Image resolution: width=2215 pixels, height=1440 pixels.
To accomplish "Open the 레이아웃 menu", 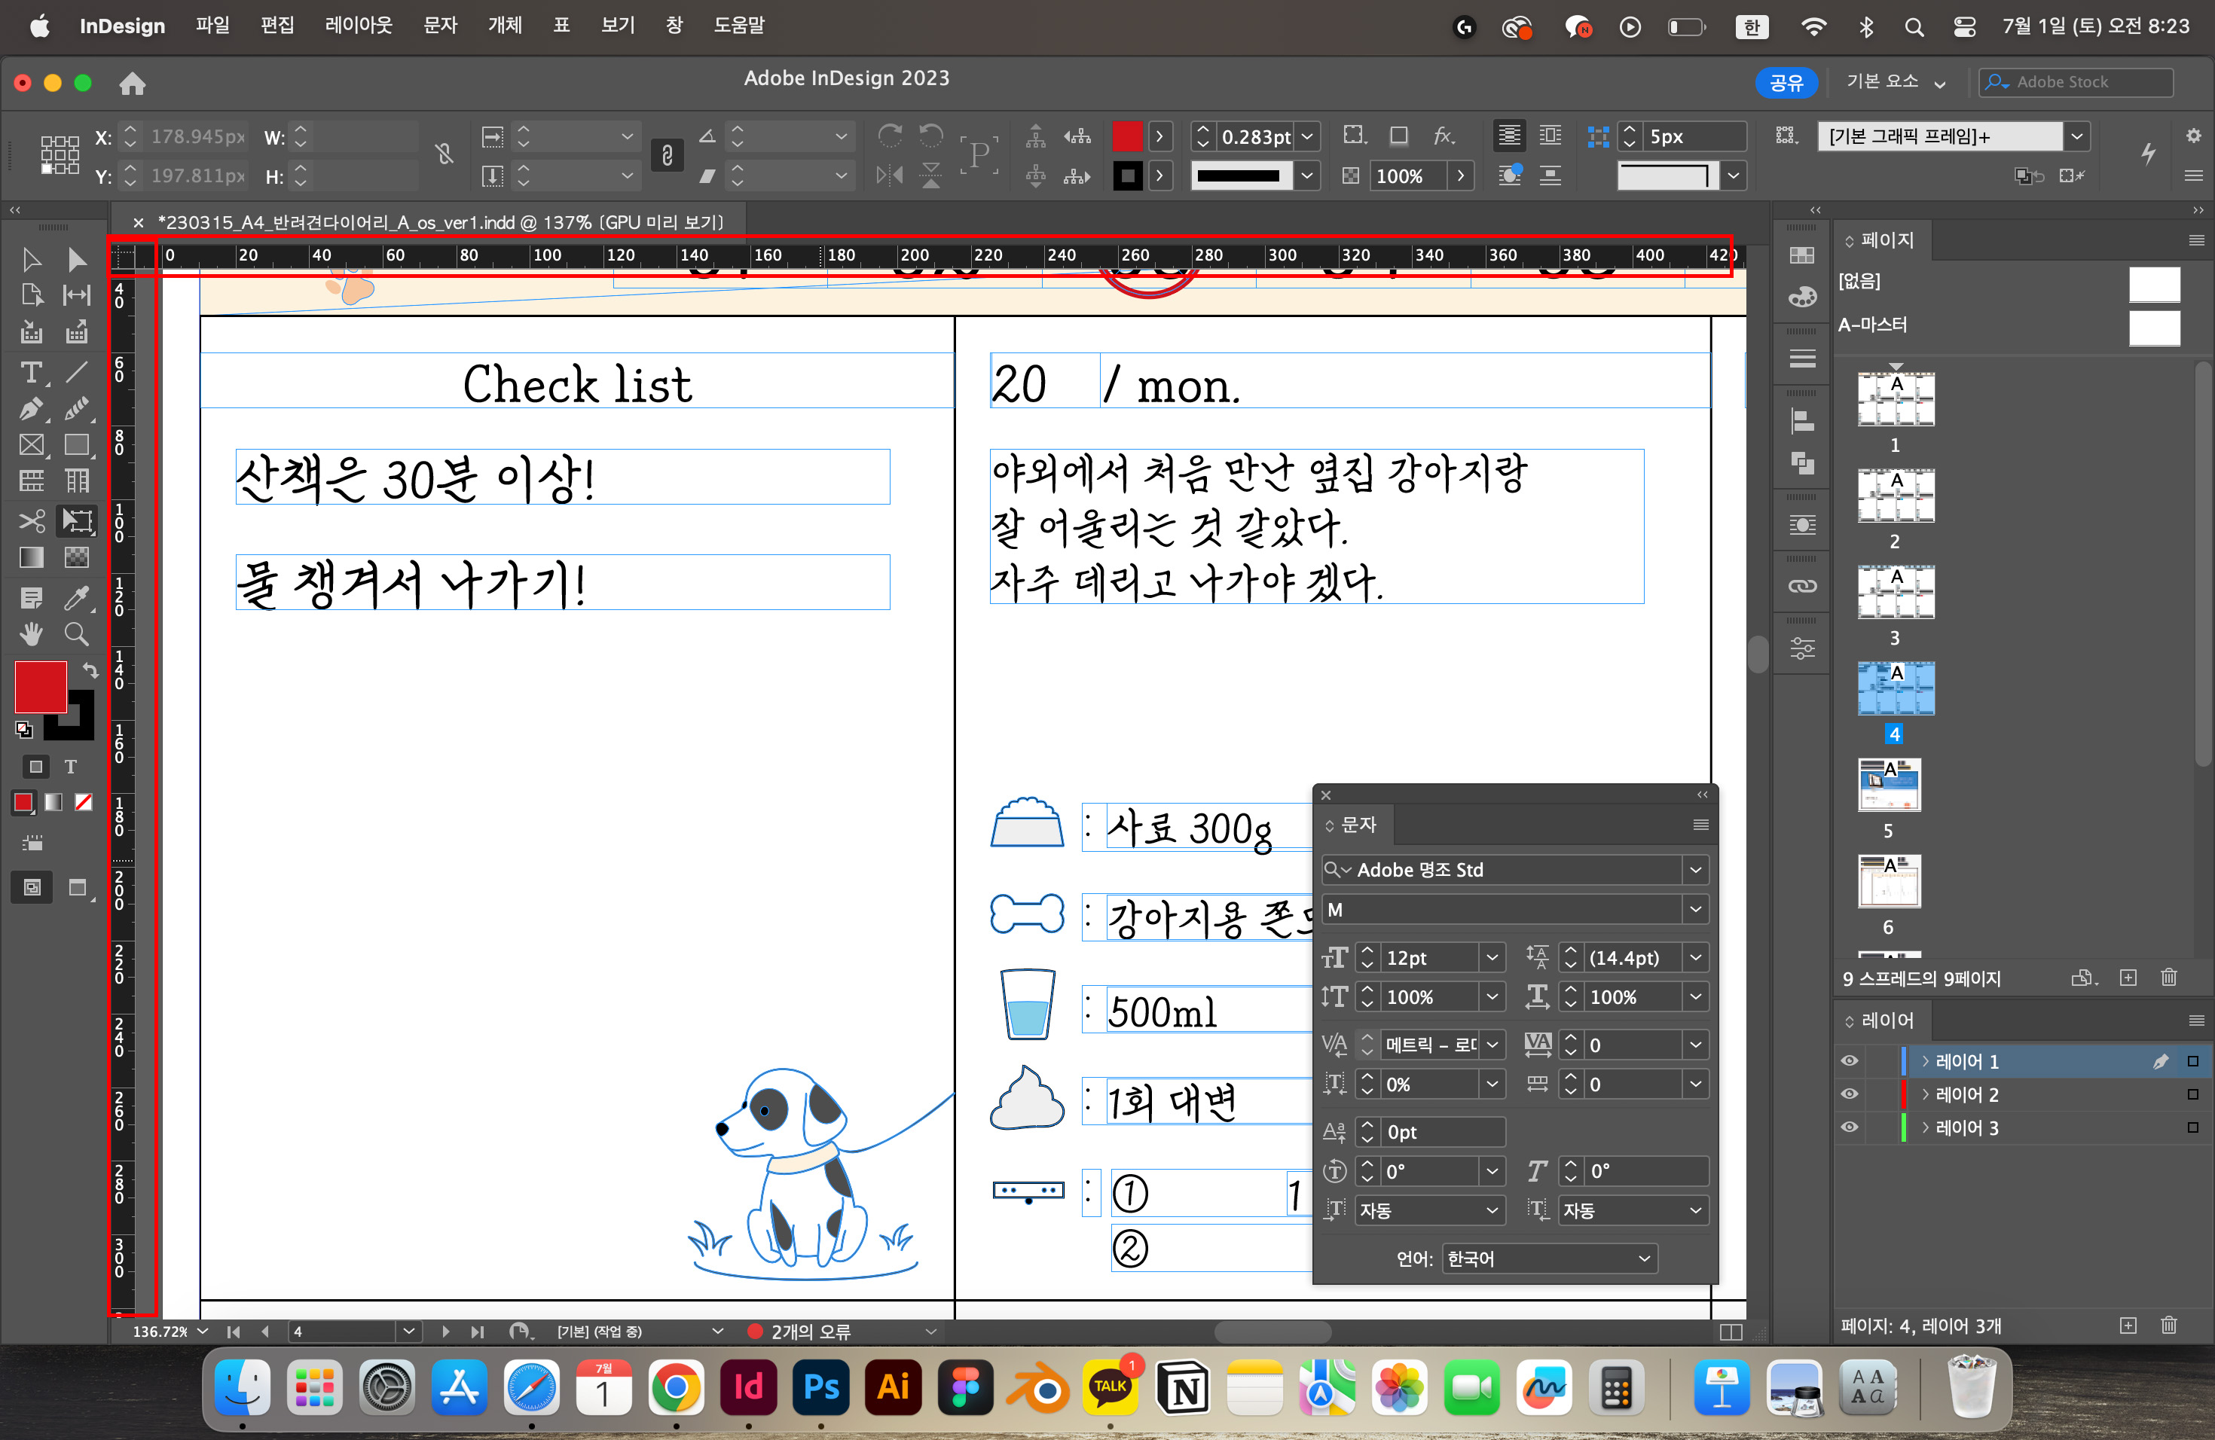I will 359,26.
